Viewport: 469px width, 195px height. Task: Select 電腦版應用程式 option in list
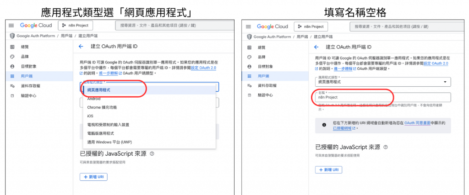point(149,133)
